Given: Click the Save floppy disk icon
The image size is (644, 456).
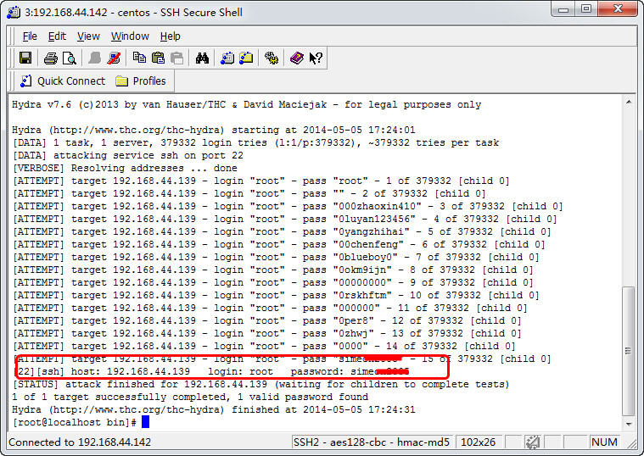Looking at the screenshot, I should click(25, 58).
